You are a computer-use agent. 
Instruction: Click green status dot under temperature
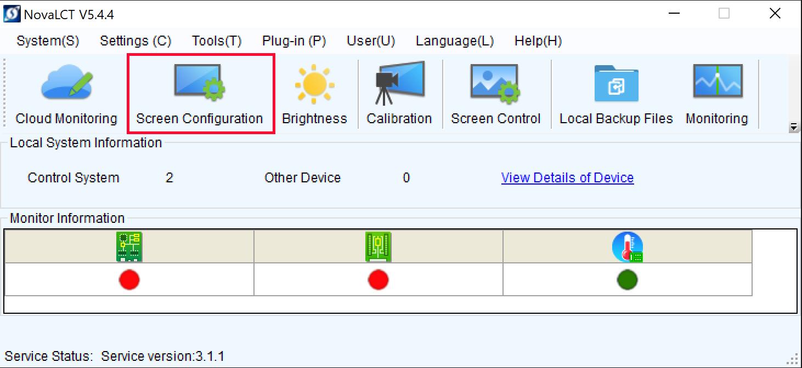628,280
